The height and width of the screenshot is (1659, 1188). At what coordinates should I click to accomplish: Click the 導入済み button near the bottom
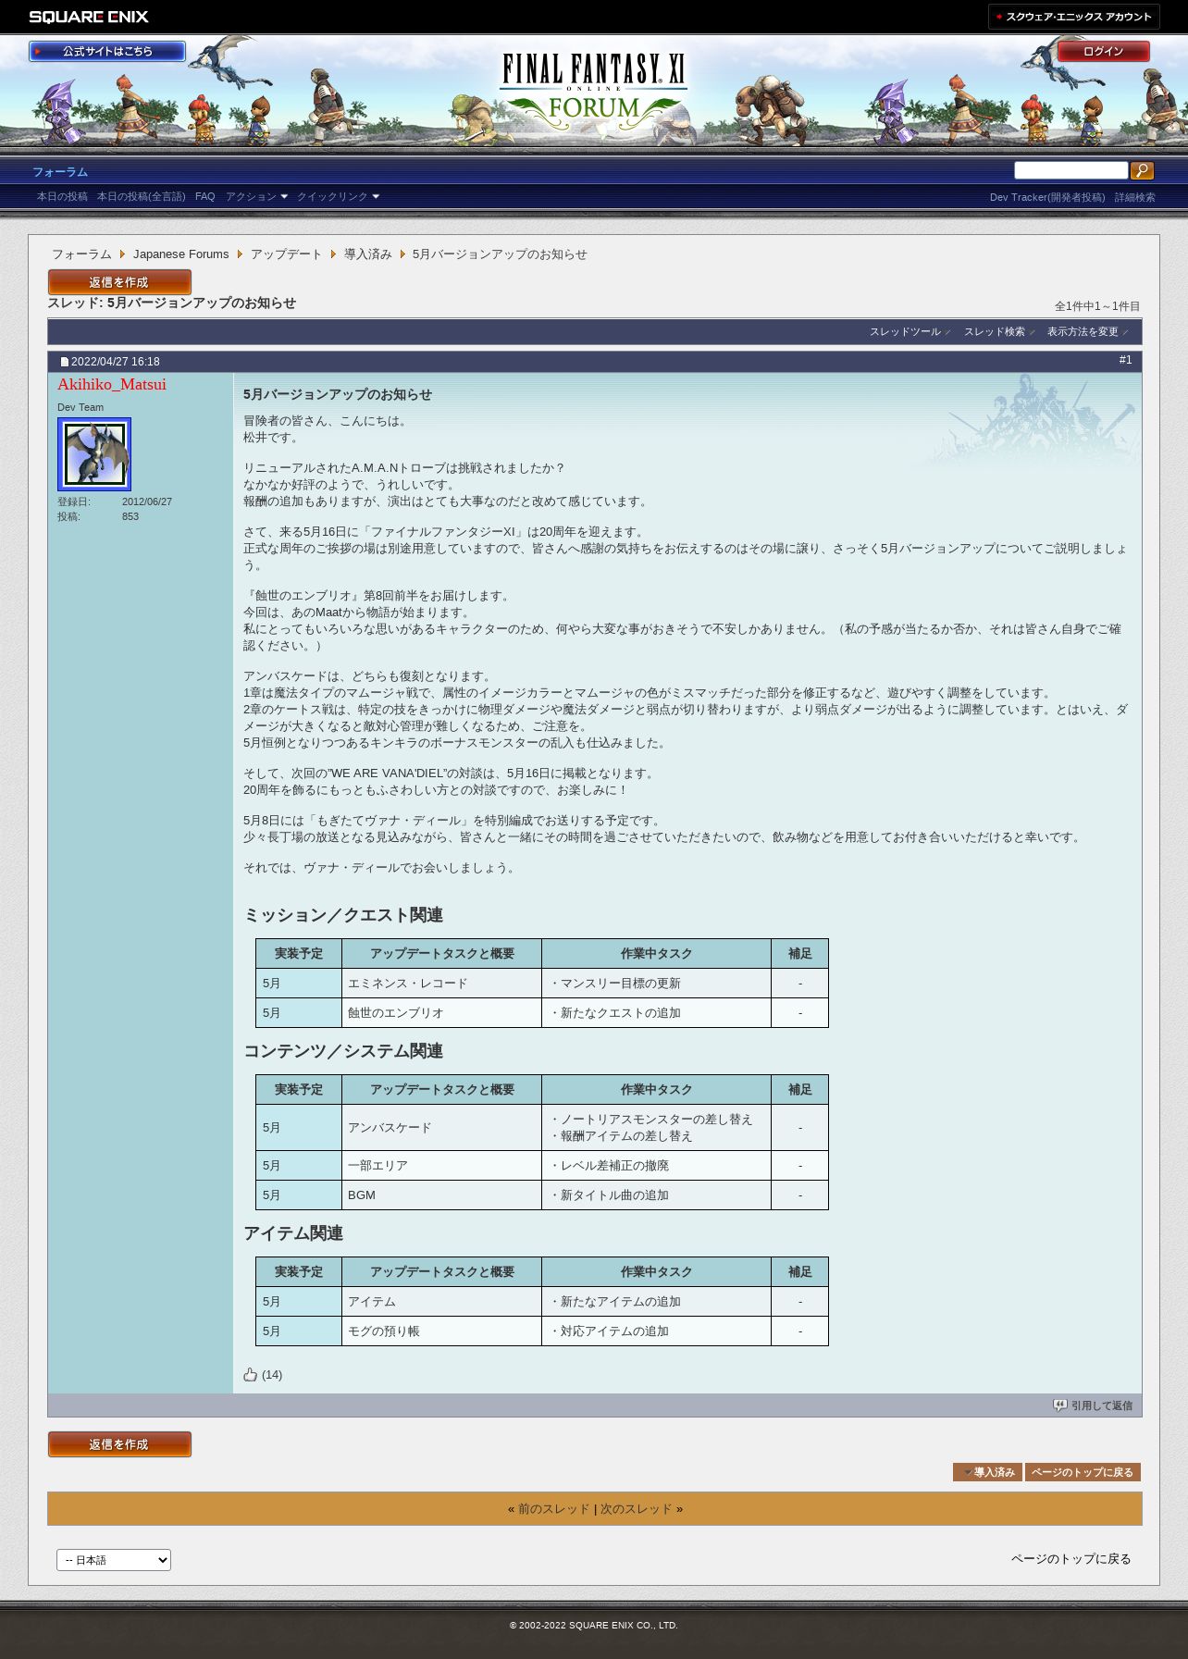[x=987, y=1472]
